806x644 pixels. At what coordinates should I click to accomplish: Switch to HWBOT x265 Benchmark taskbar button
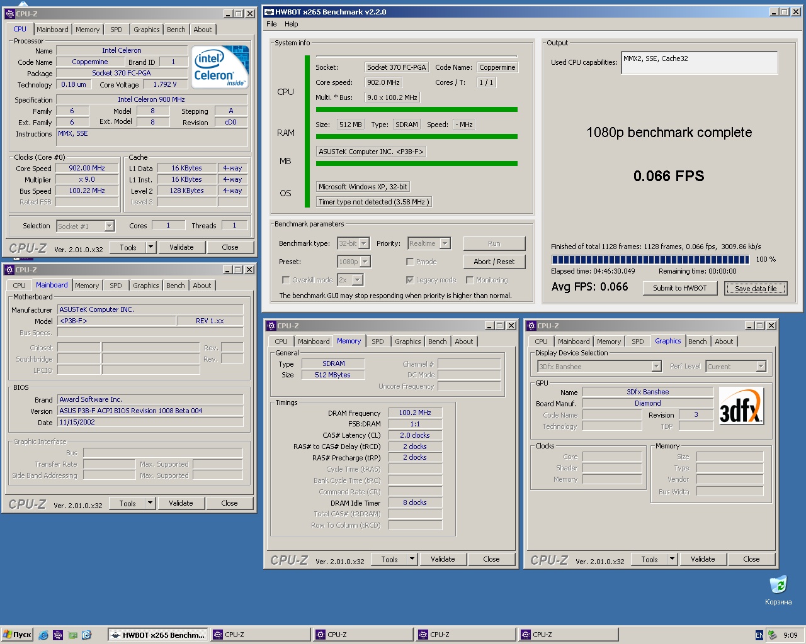pos(157,635)
